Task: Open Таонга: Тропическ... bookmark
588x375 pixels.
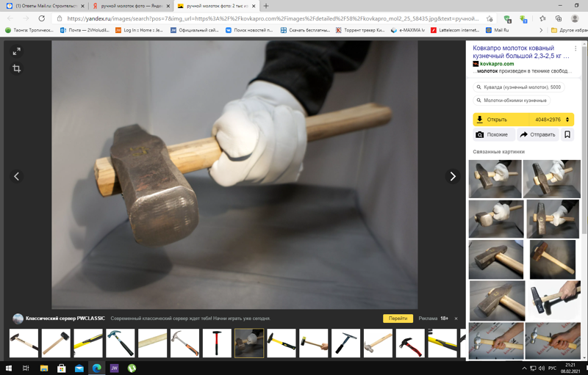Action: (x=29, y=30)
